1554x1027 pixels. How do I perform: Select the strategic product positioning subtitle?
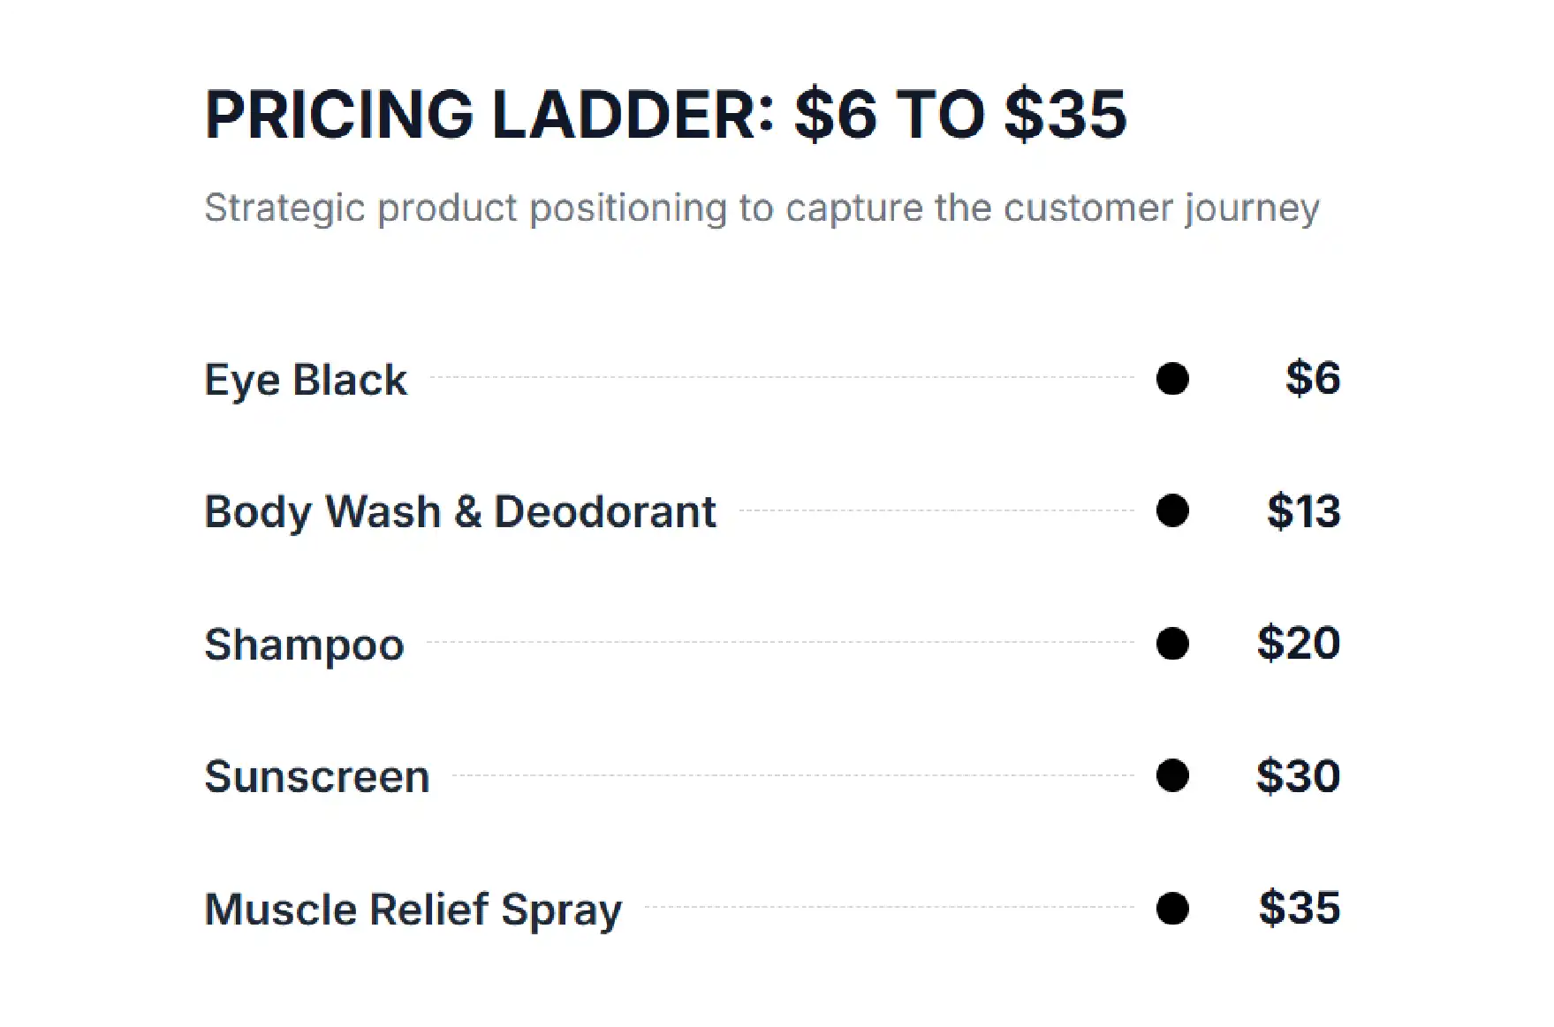762,208
